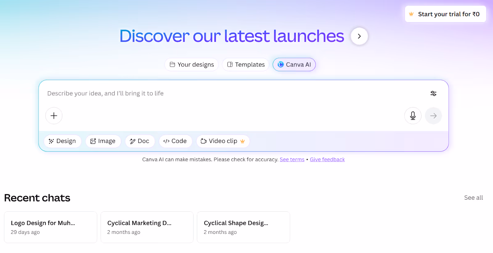
Task: Click Start your trial for ₹0
Action: coord(445,14)
